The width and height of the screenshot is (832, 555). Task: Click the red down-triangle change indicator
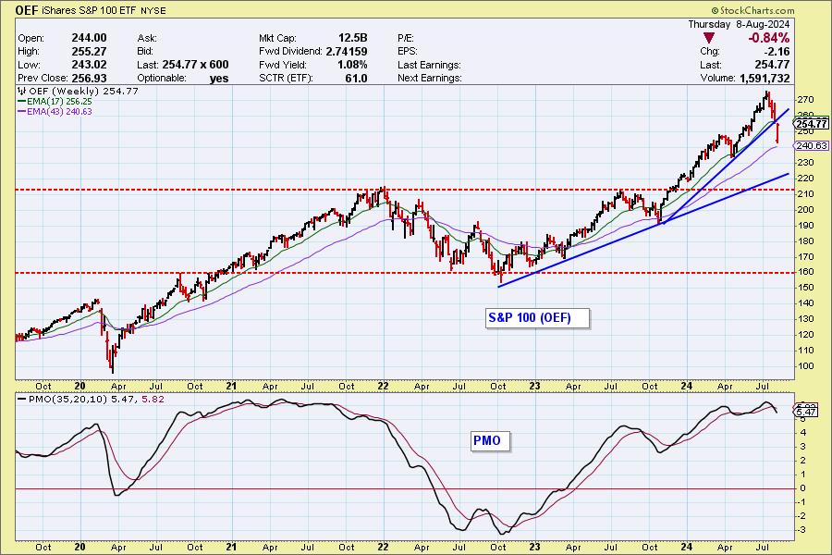709,38
